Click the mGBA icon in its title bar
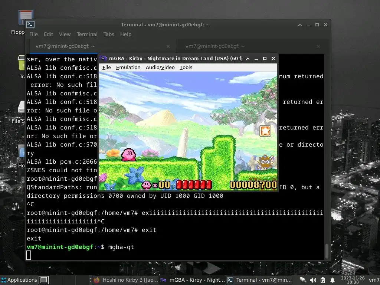The image size is (380, 285). pos(103,58)
